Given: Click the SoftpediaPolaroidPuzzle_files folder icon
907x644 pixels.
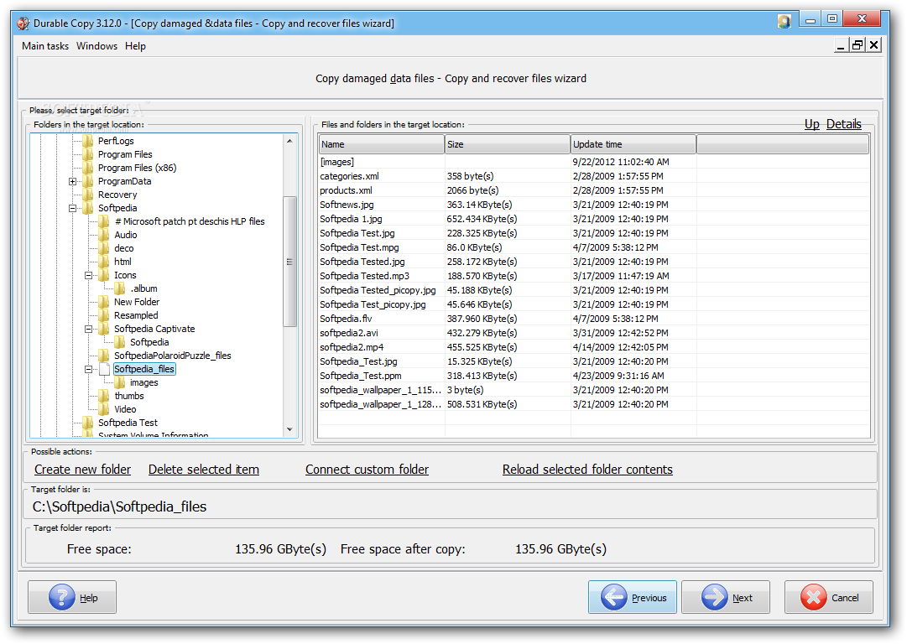Looking at the screenshot, I should pos(104,356).
